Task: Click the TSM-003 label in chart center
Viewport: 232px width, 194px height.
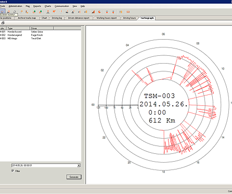Action: pos(160,96)
